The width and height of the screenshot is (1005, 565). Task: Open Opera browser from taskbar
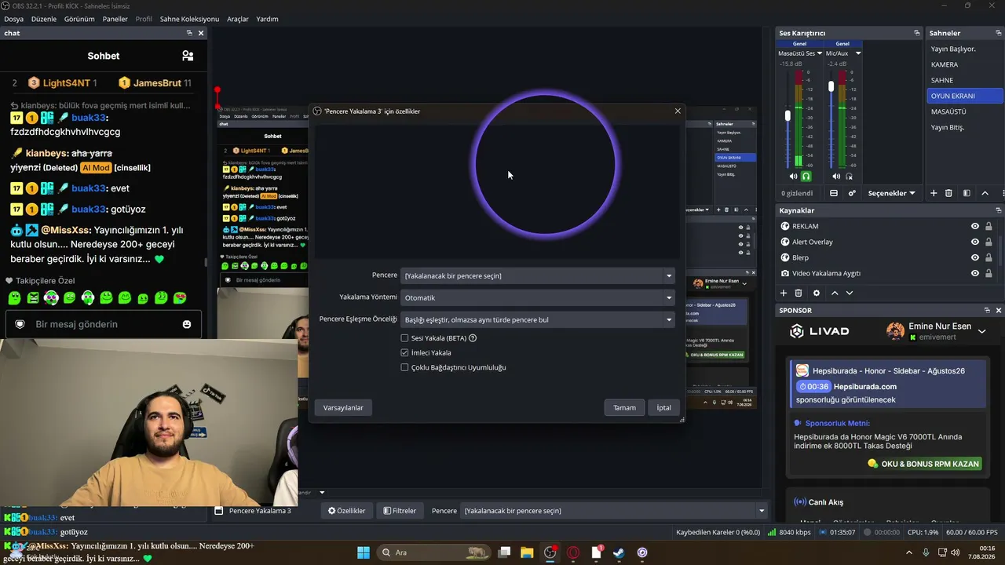coord(573,552)
